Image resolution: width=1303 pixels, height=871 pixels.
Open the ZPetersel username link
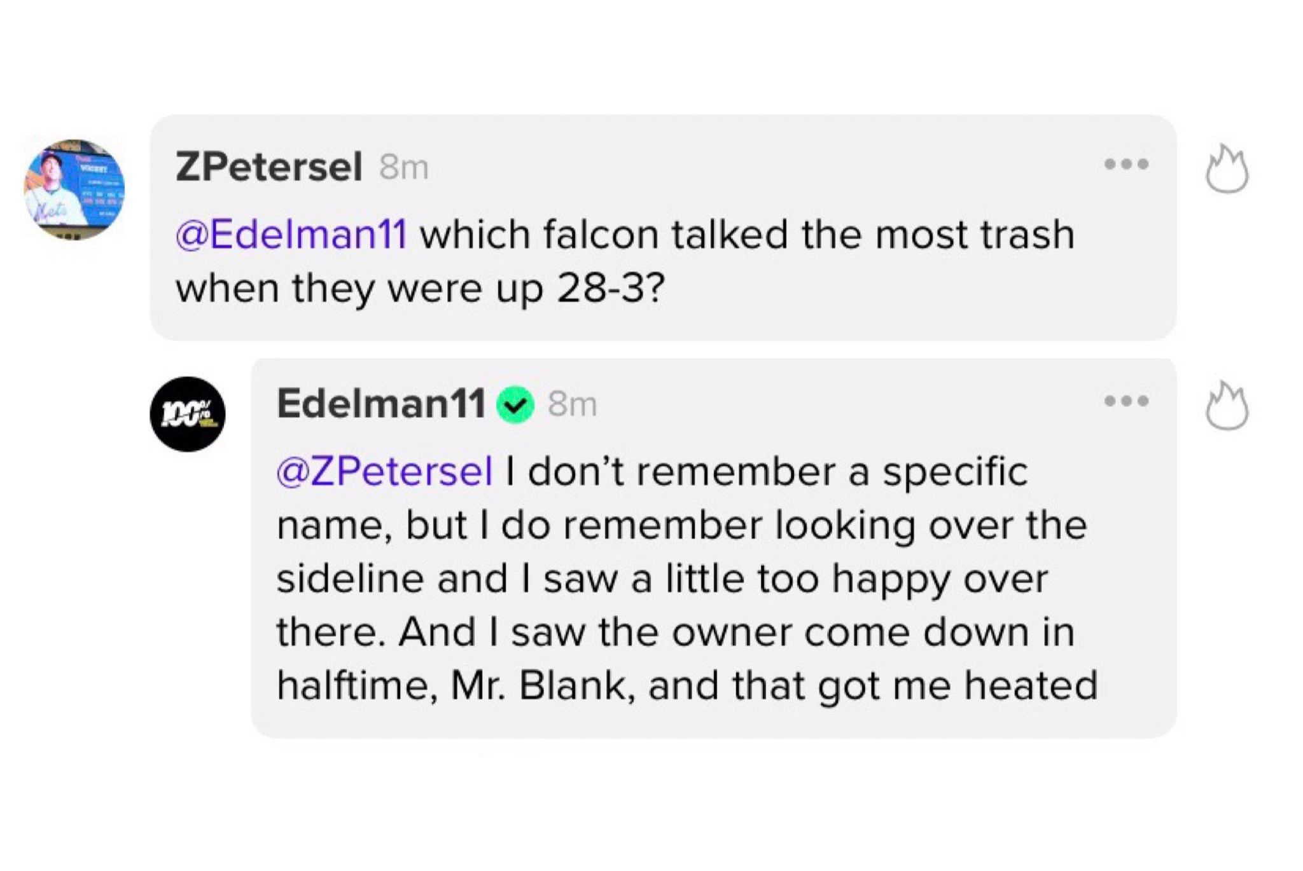click(x=268, y=167)
